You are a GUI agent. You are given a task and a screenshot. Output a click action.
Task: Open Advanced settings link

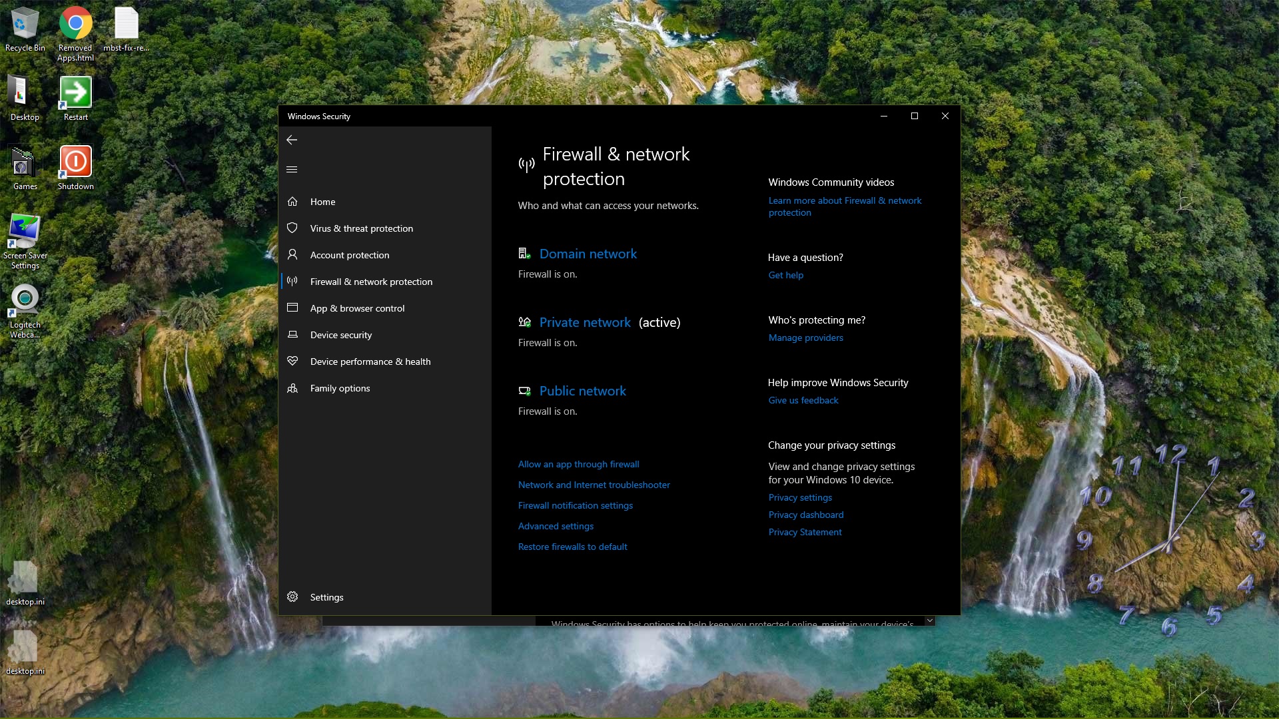556,526
